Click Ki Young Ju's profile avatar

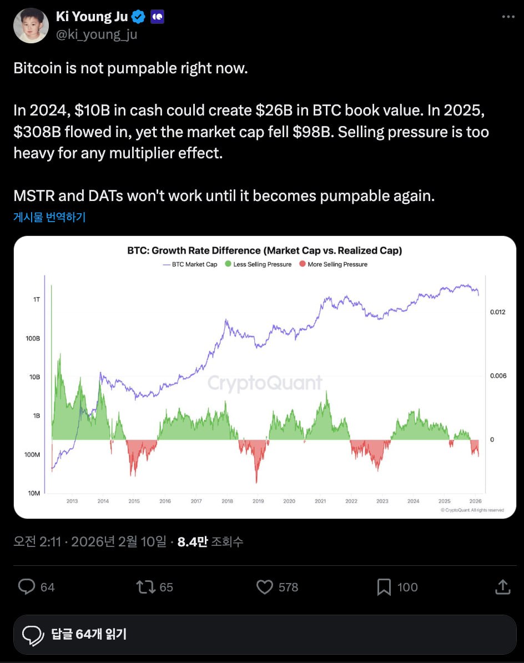pos(31,26)
